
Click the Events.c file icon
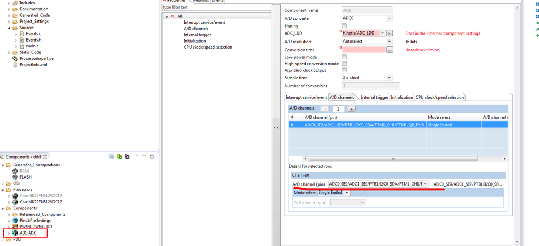22,33
